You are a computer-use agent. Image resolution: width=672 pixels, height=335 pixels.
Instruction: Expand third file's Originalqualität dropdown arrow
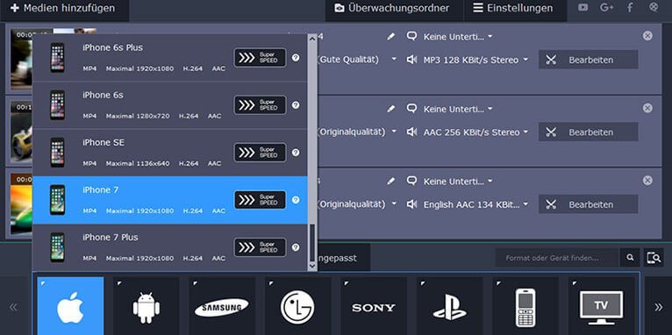[x=394, y=204]
